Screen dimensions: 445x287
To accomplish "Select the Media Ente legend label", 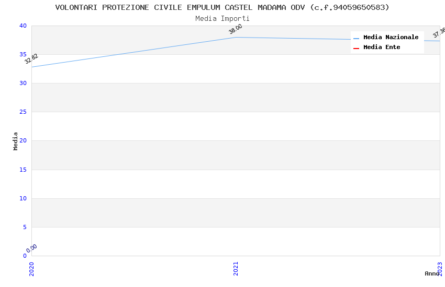I will click(382, 47).
